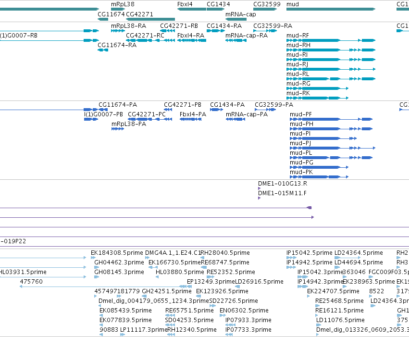Select protein CG11674-PA
The height and width of the screenshot is (337, 409).
[x=118, y=105]
